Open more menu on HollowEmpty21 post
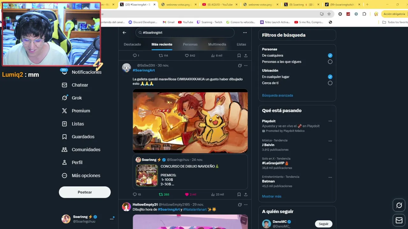The image size is (408, 229). point(246,205)
